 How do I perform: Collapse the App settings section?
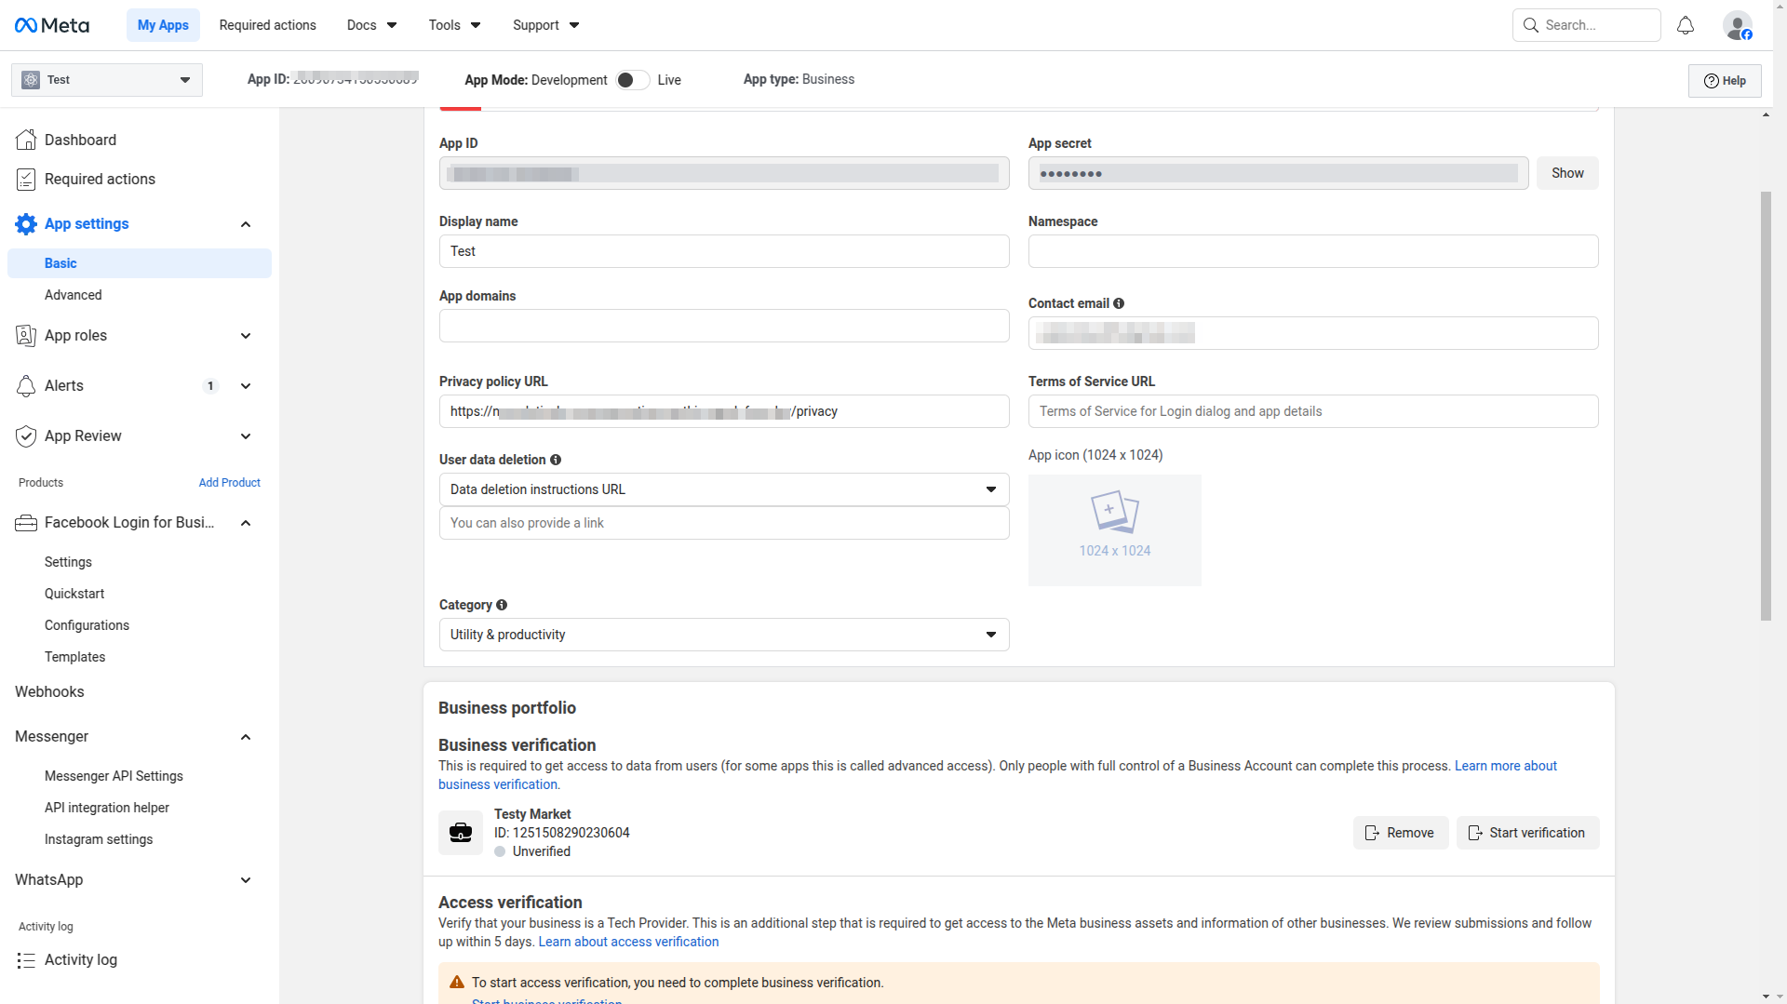coord(246,224)
